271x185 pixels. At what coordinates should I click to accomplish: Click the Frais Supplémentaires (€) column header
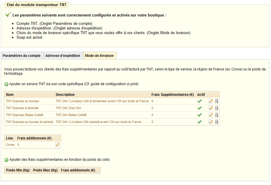click(173, 94)
